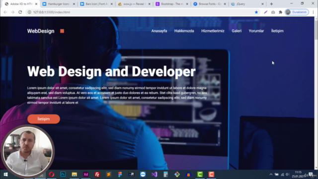Close the Hamburger Icons tab
Image resolution: width=318 pixels, height=179 pixels.
pos(74,4)
